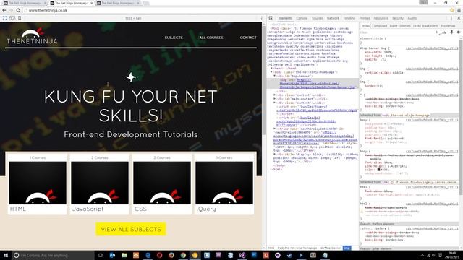The image size is (463, 260).
Task: Collapse the body element node
Action: click(x=271, y=72)
